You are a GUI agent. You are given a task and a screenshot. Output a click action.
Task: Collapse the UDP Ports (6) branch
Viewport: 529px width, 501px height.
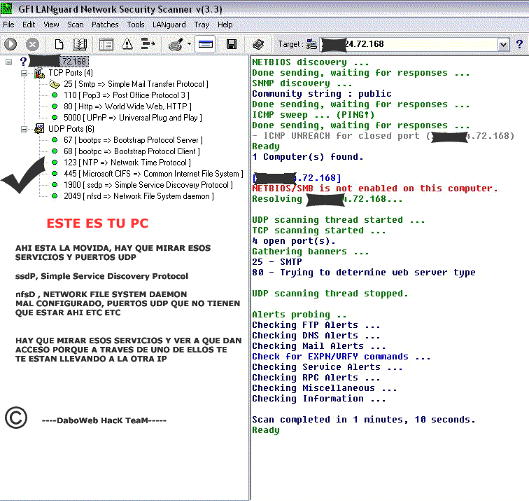click(x=24, y=129)
